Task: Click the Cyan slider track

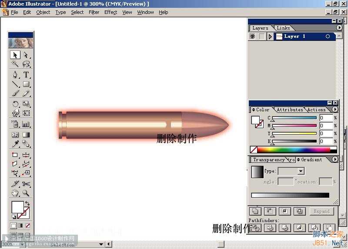Action: pos(294,118)
